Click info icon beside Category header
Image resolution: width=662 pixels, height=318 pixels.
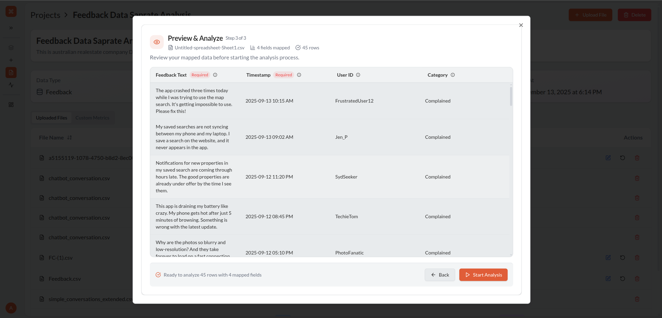pyautogui.click(x=453, y=75)
